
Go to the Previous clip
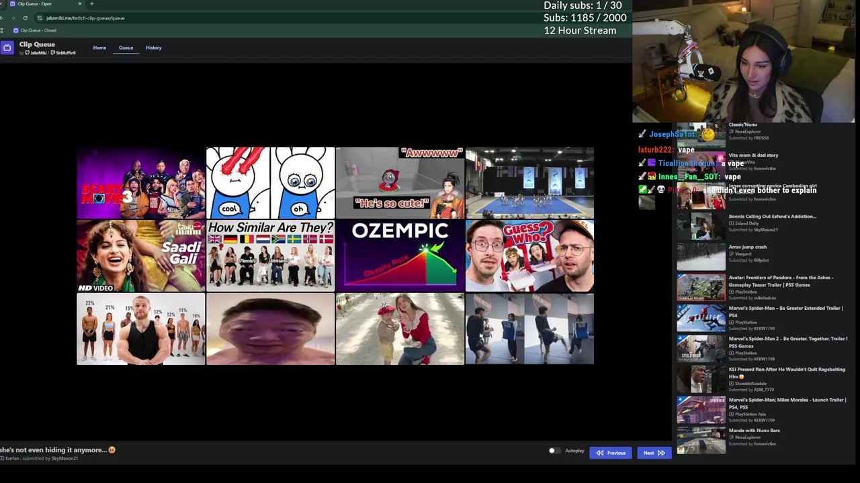(x=611, y=453)
